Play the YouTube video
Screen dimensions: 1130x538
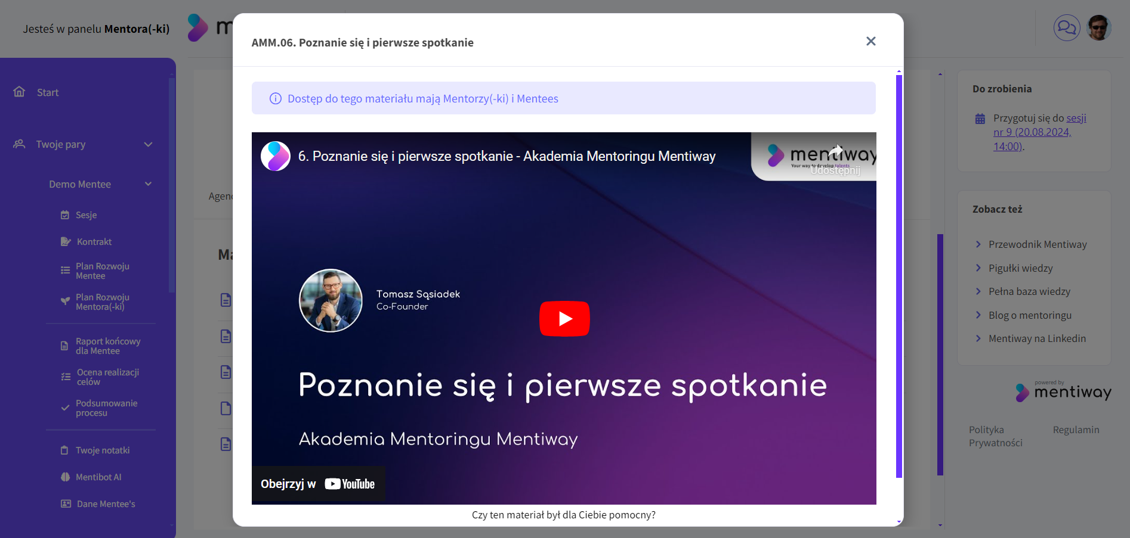tap(564, 319)
